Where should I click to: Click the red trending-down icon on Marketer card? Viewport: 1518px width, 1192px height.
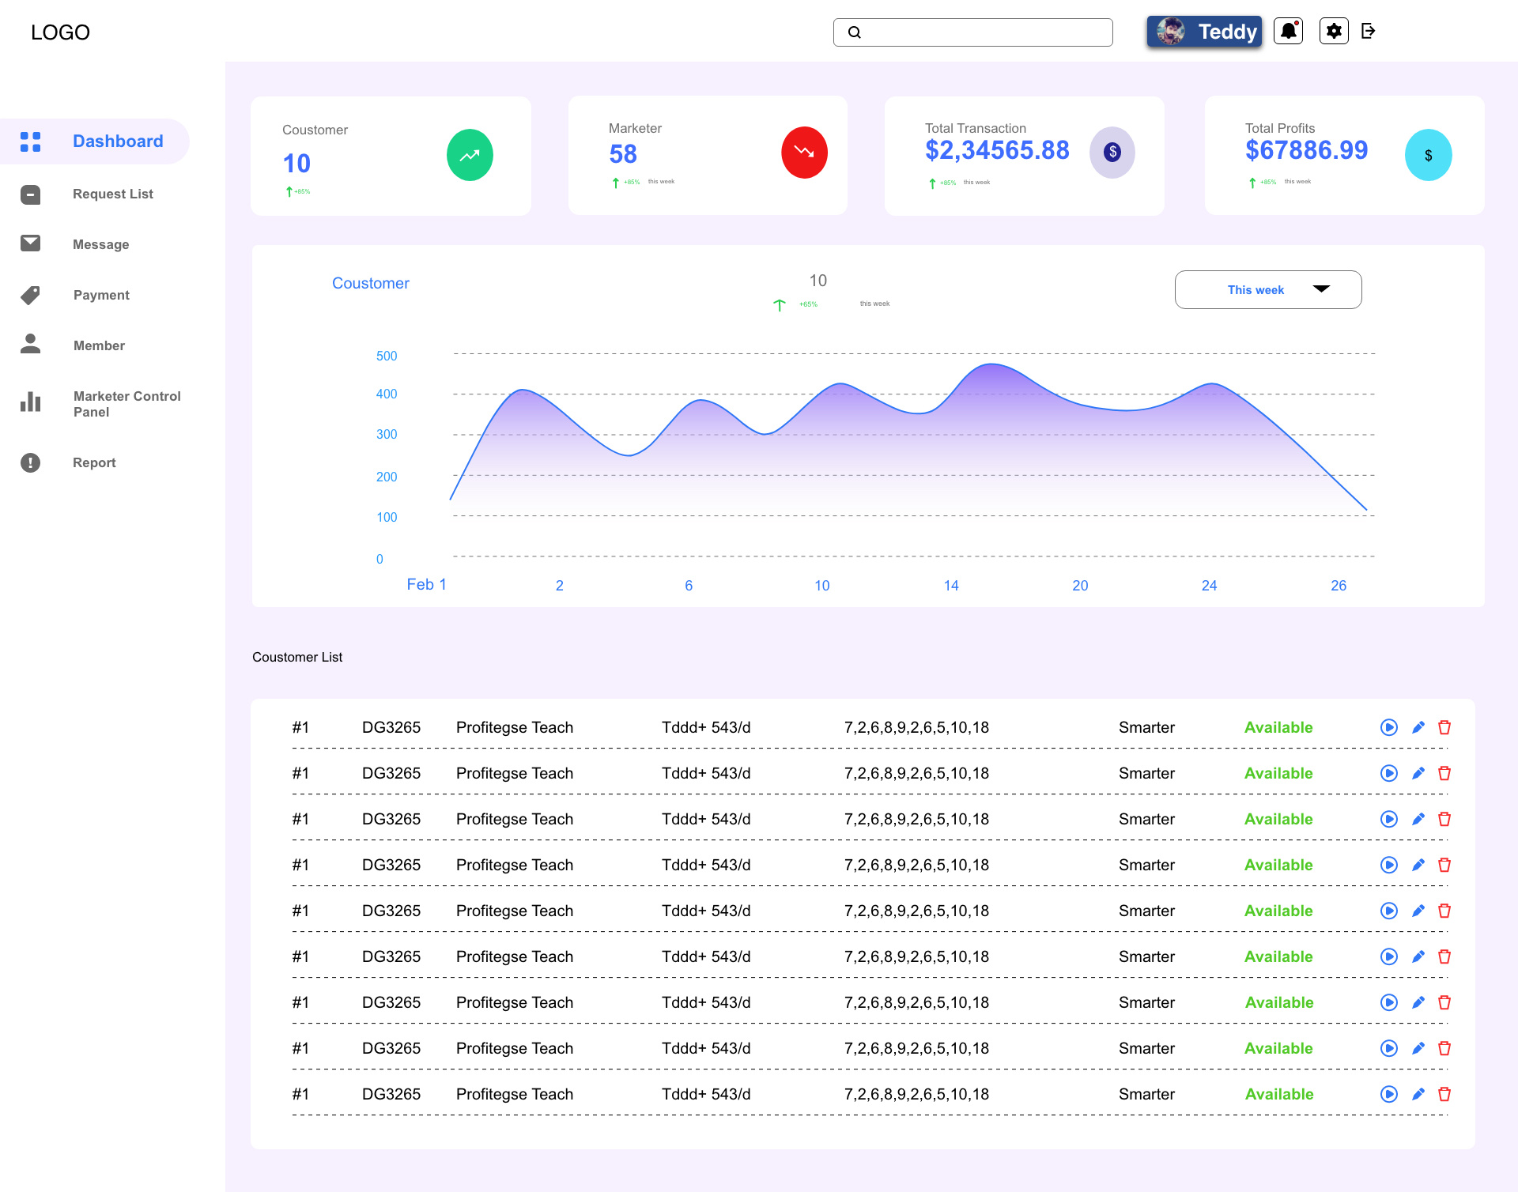point(804,153)
